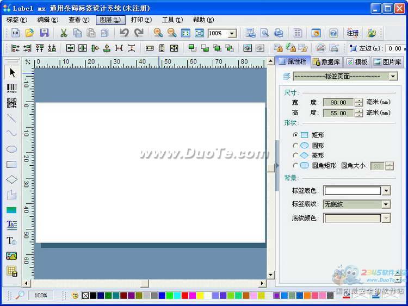Switch to the 图片库 tab
This screenshot has width=408, height=306.
[387, 62]
